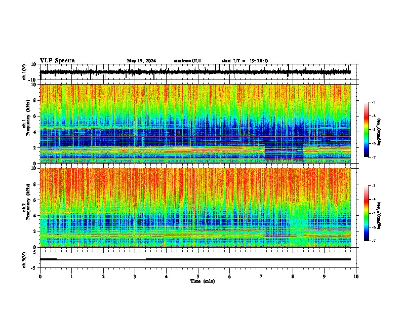
Task: Click the ch.1 color bar log(PSD) label
Action: (x=379, y=132)
